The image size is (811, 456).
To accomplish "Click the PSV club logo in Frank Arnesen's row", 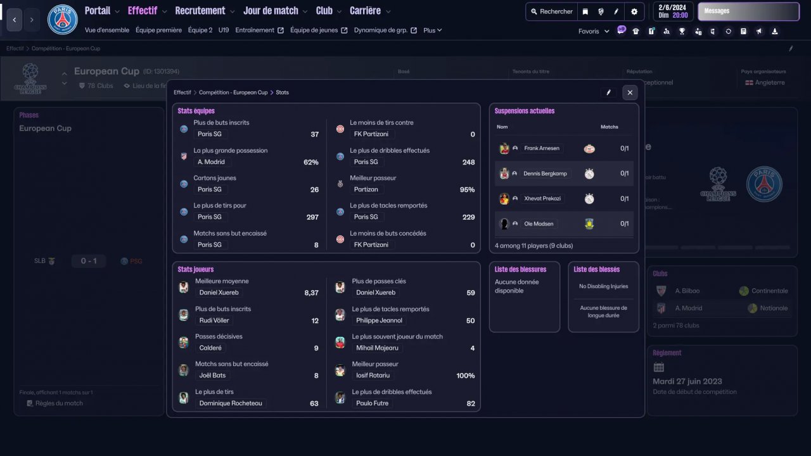I will pyautogui.click(x=589, y=148).
